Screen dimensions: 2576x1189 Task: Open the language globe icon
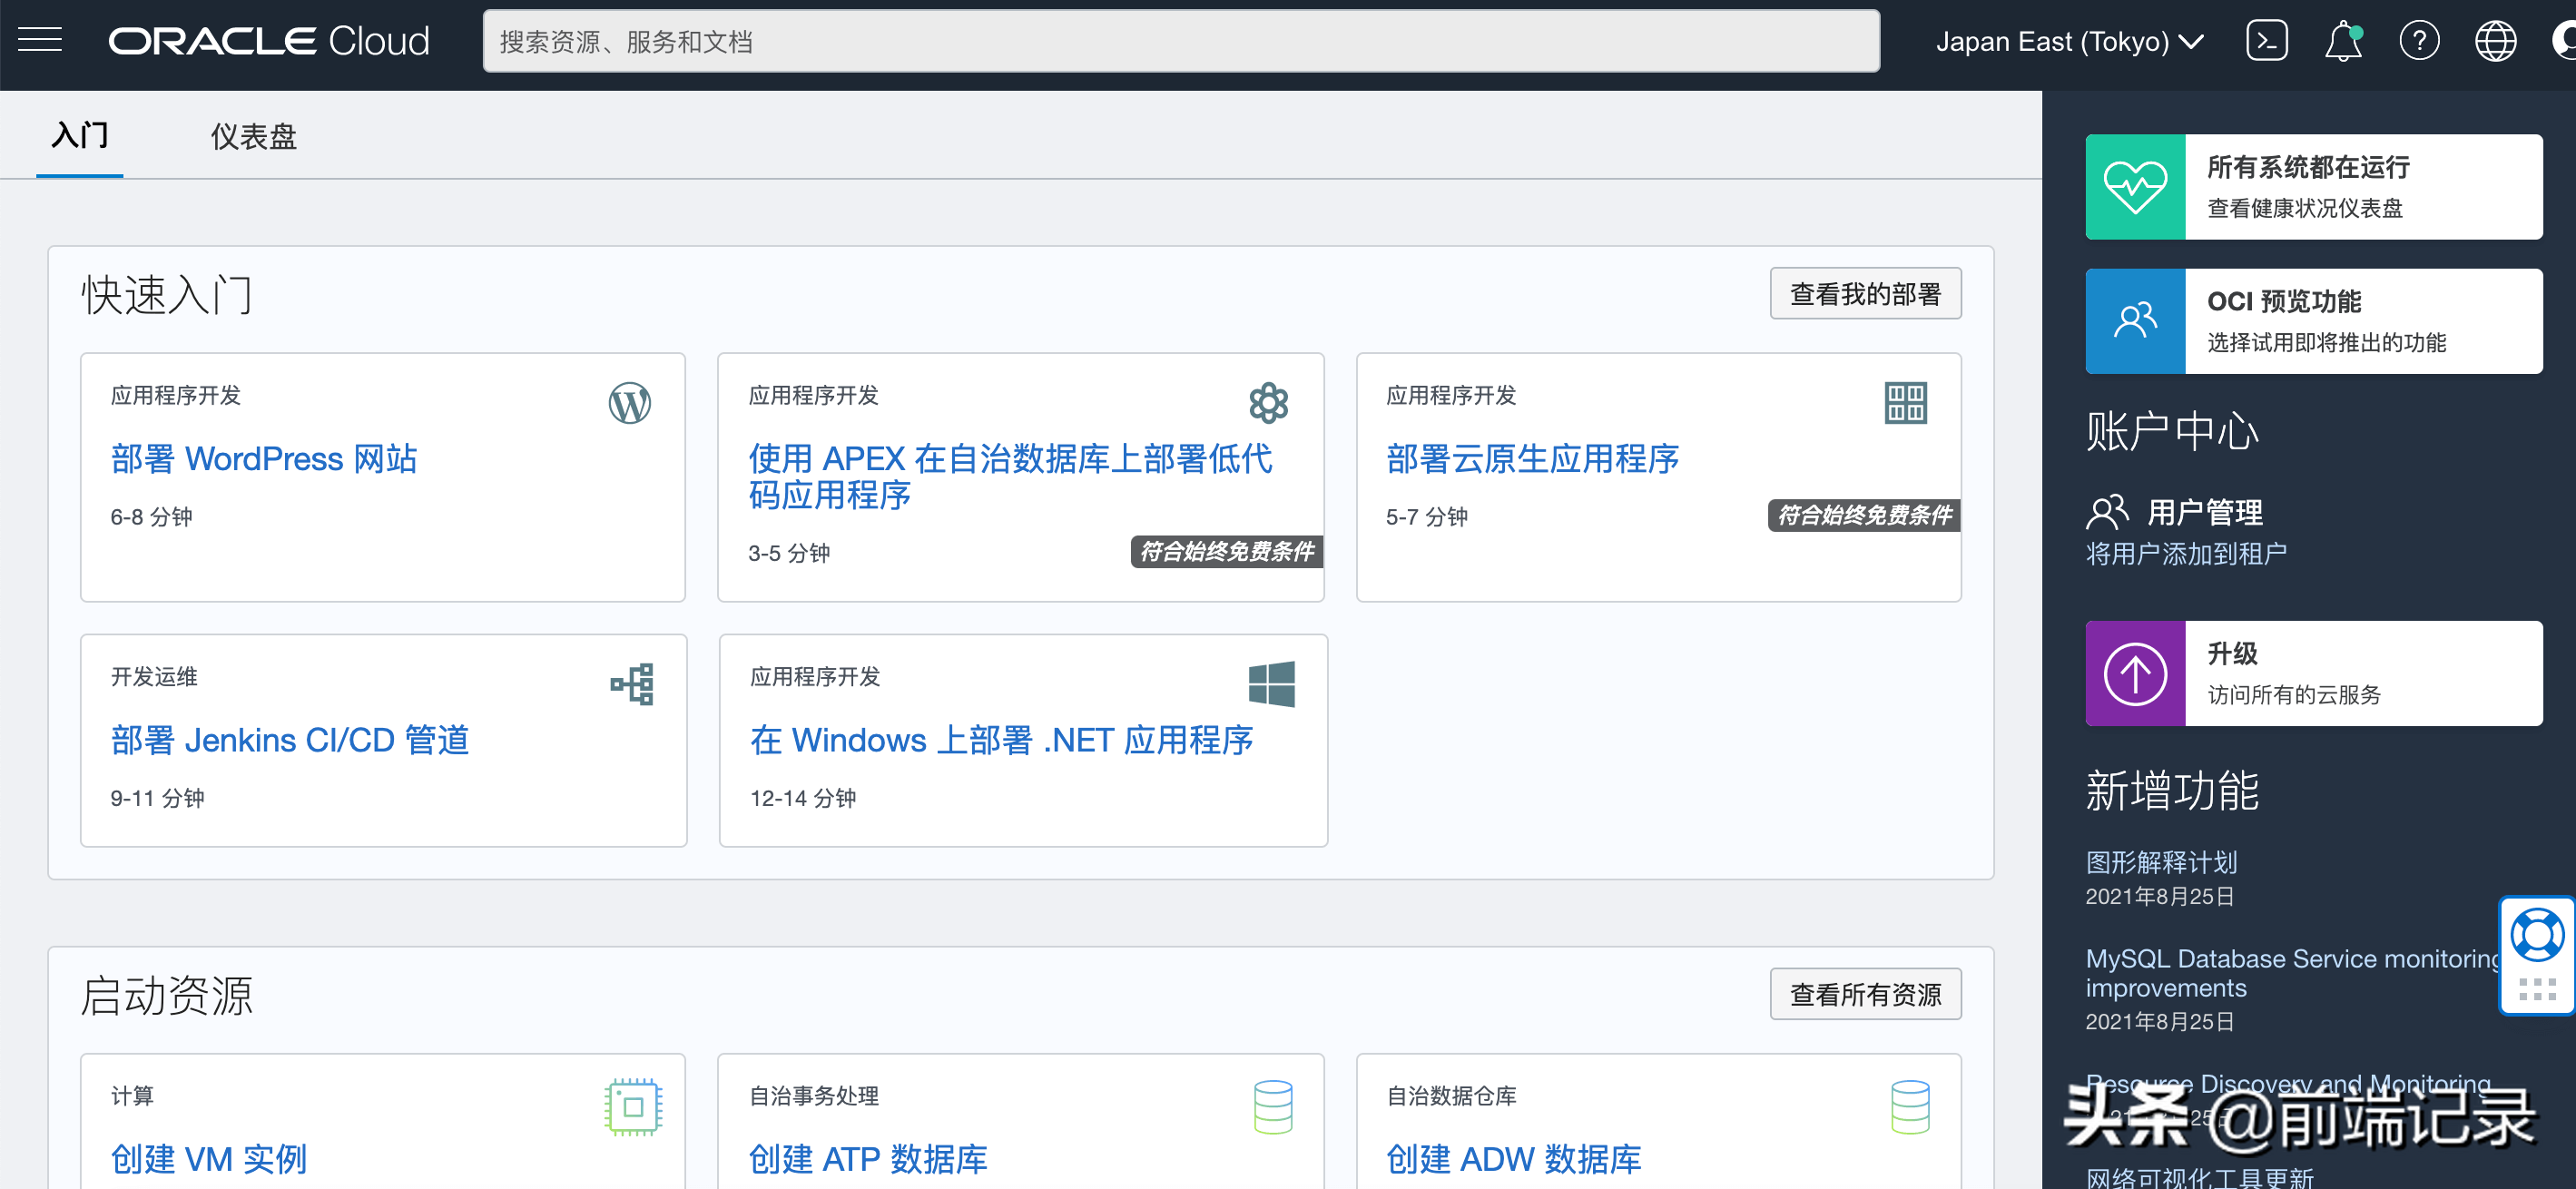[x=2495, y=41]
